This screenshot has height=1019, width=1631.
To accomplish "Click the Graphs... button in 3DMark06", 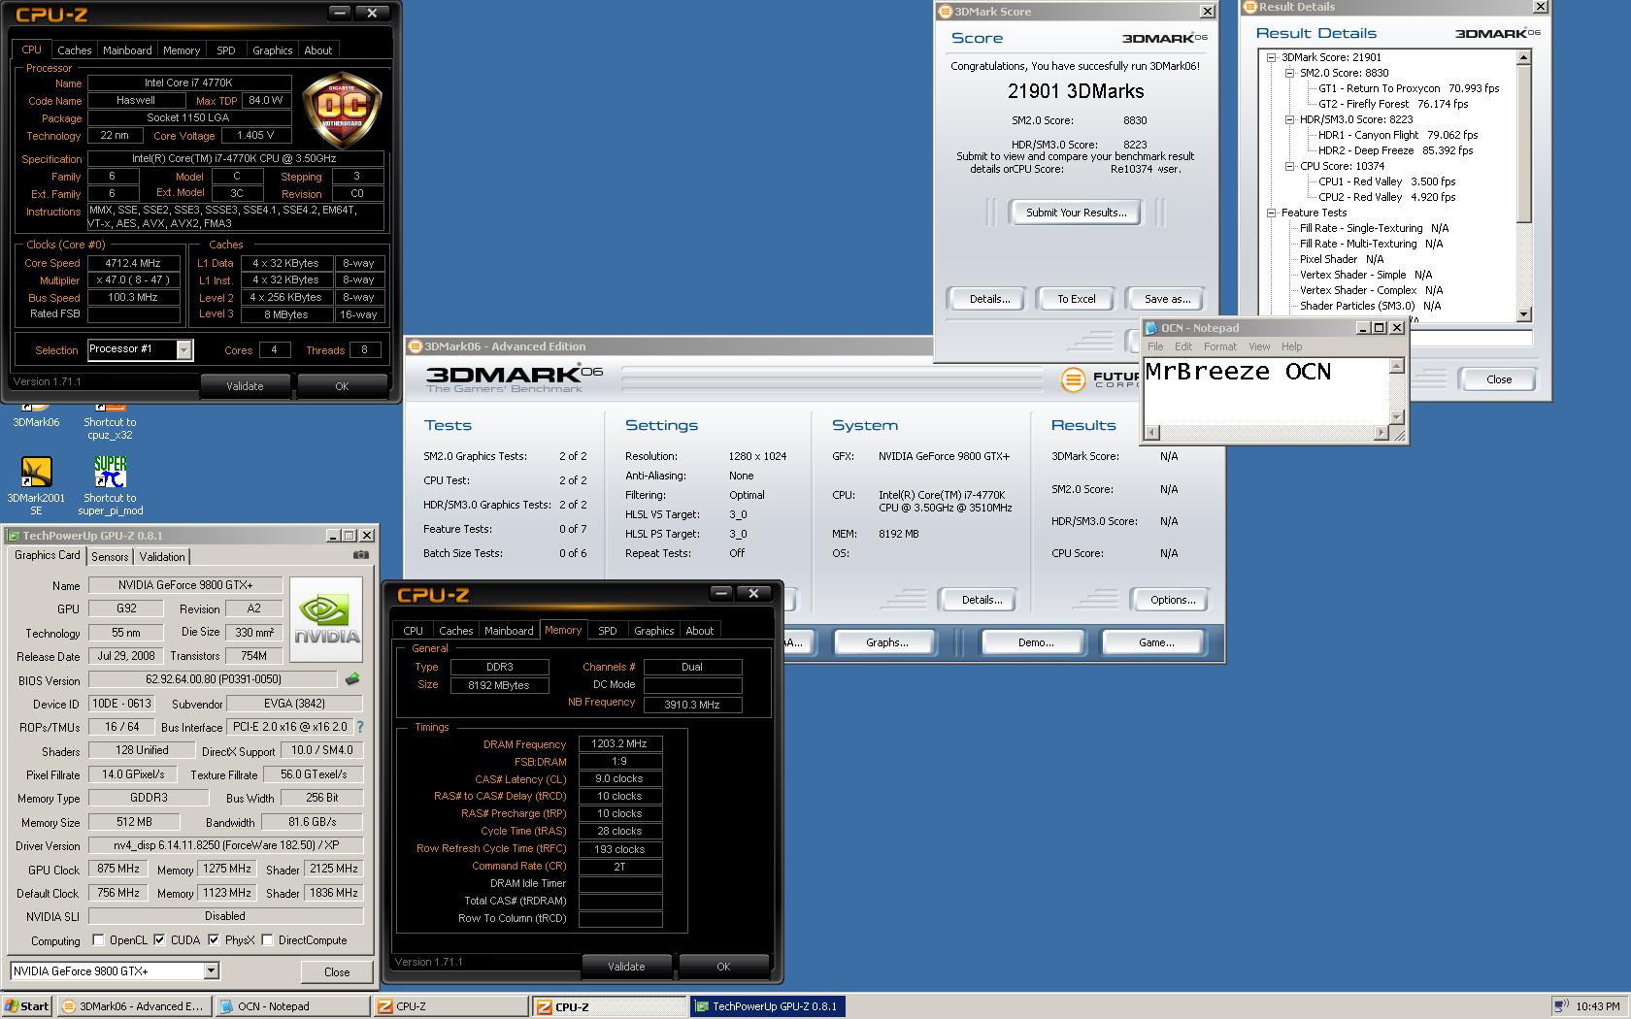I will tap(886, 642).
